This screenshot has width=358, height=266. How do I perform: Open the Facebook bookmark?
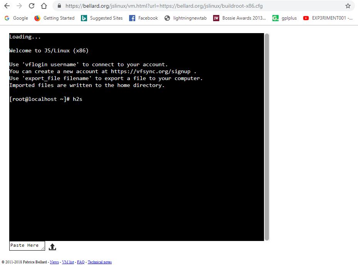point(143,18)
